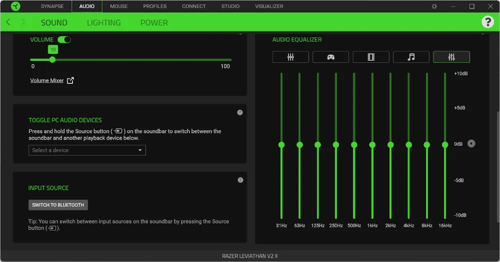Select the Movie equalizer preset icon
The height and width of the screenshot is (262, 500).
coord(371,57)
